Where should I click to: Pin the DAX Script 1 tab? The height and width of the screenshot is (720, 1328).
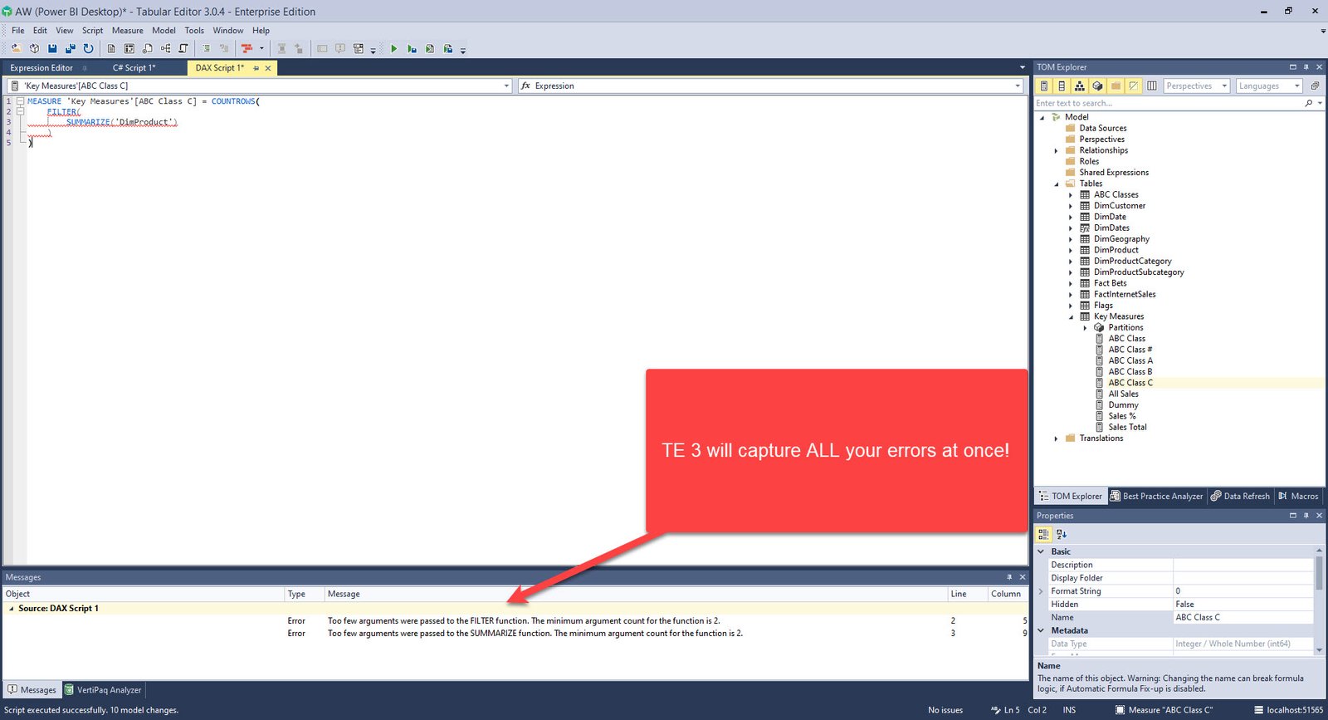pos(256,68)
